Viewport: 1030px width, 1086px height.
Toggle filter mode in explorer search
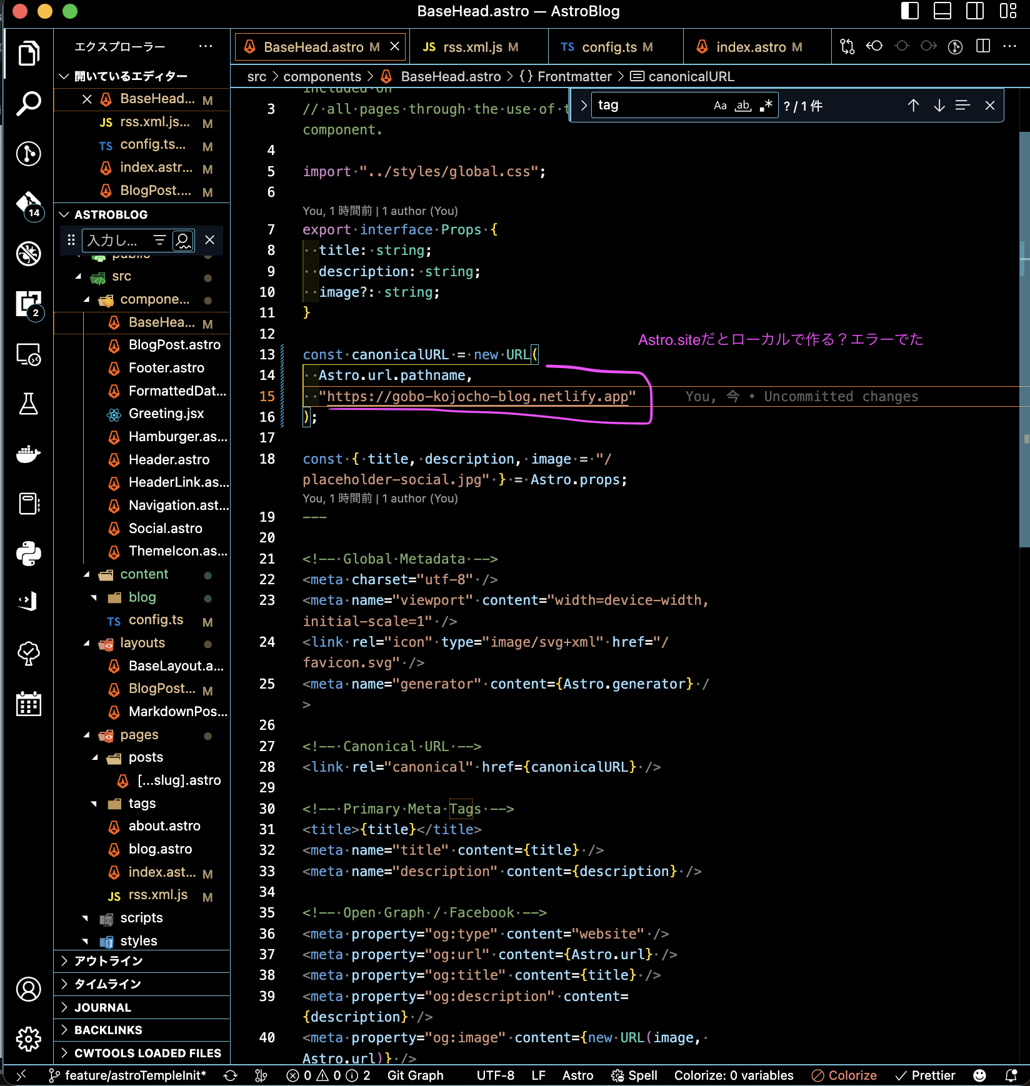(160, 240)
